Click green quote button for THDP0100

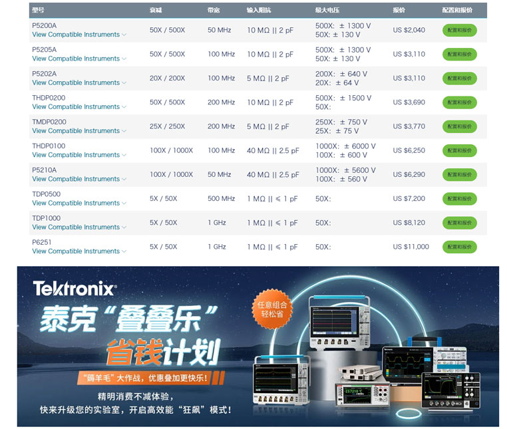(460, 151)
